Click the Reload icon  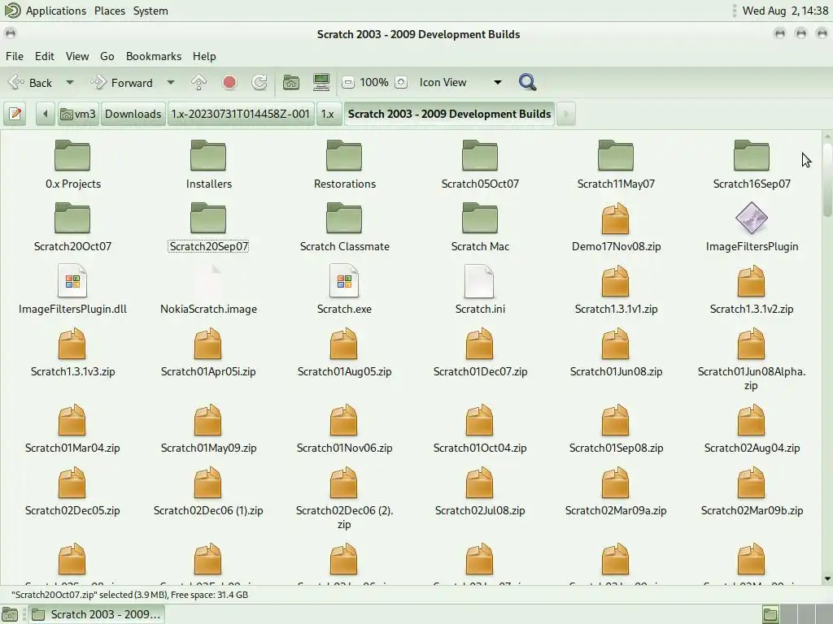[259, 82]
